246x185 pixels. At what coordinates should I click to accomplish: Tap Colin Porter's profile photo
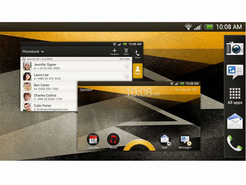(x=27, y=107)
